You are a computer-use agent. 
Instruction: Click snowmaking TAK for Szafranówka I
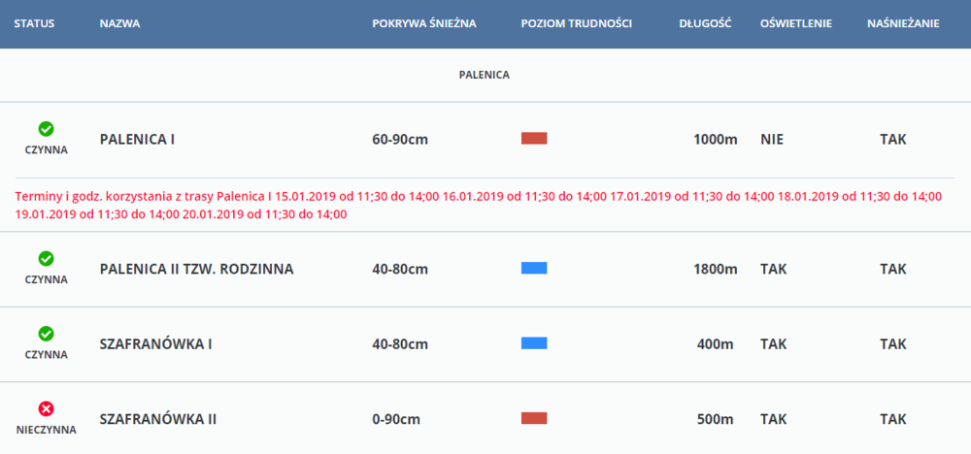[893, 344]
